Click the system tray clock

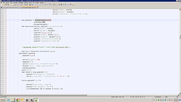176,100
